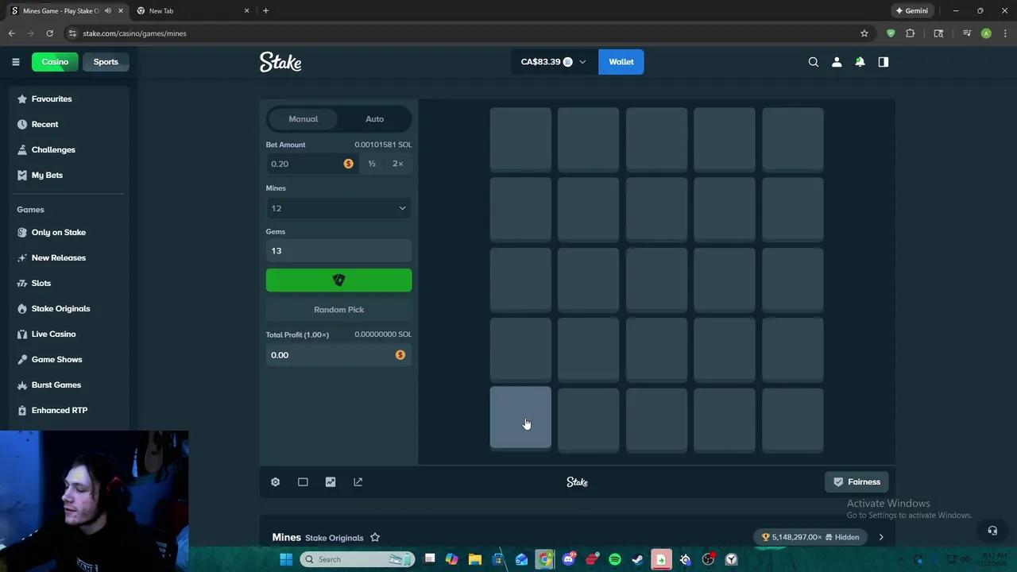The width and height of the screenshot is (1017, 572).
Task: Click the Bet Amount input field
Action: point(306,164)
